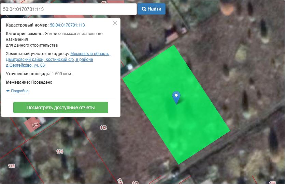Click parcel label 114 on the map
This screenshot has height=184, width=285.
pos(60,151)
